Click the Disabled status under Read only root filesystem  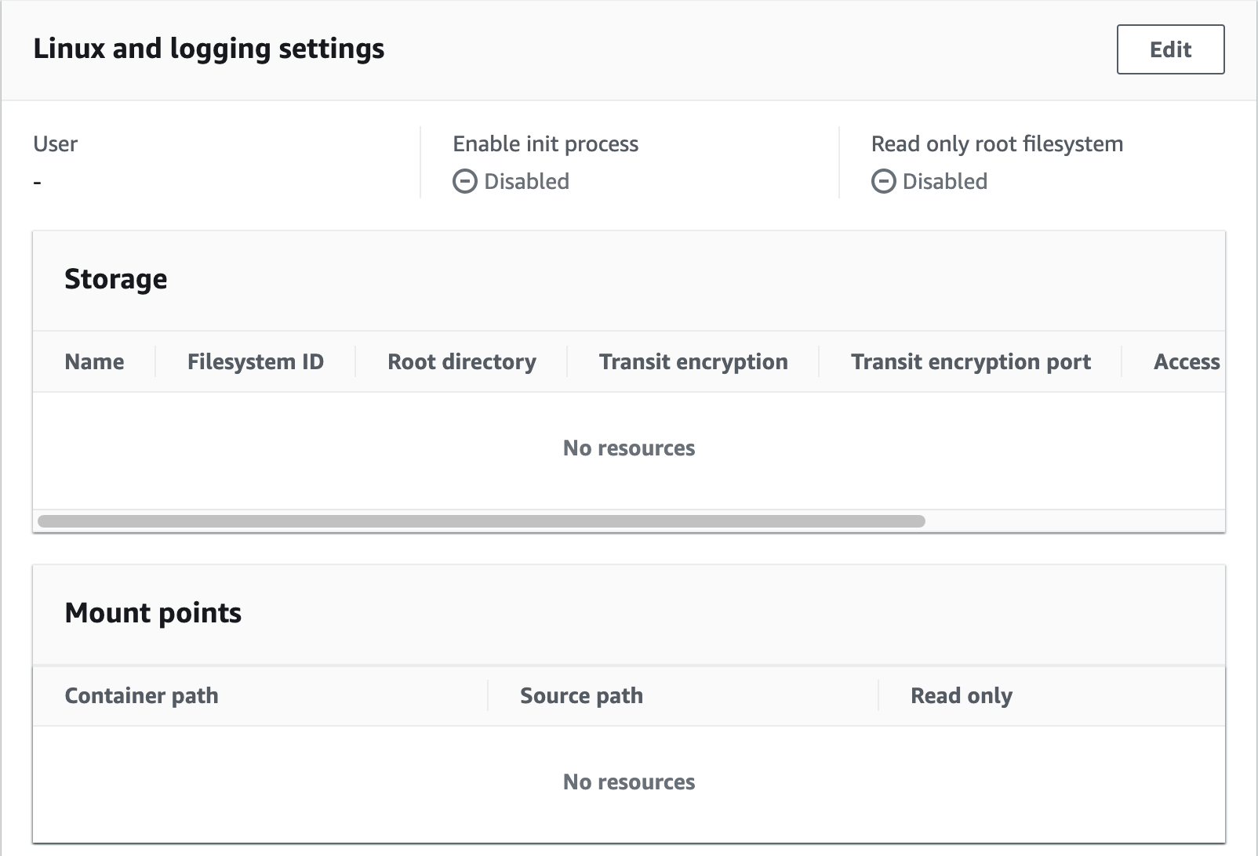[x=944, y=182]
